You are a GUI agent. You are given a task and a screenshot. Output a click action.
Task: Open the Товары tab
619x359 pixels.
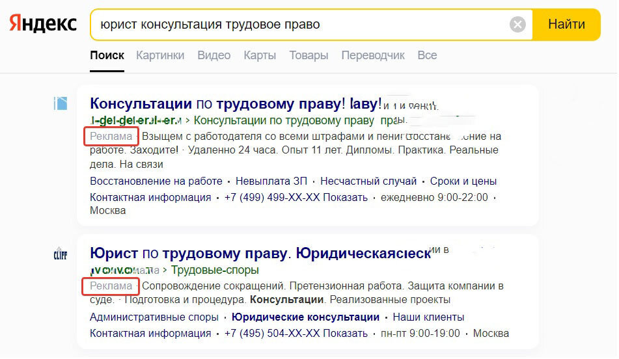(x=309, y=55)
